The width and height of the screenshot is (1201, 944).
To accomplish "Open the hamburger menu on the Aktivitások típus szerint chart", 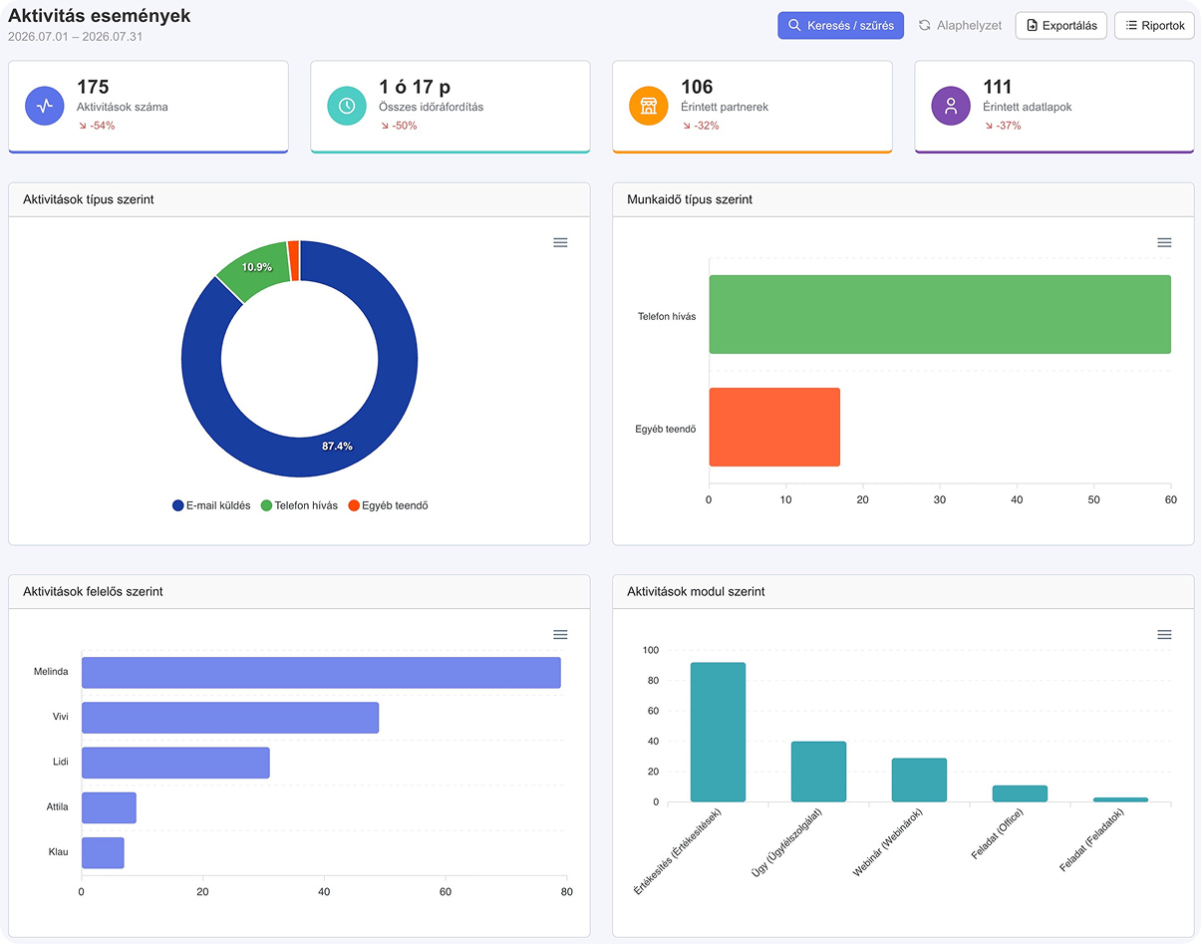I will tap(560, 242).
